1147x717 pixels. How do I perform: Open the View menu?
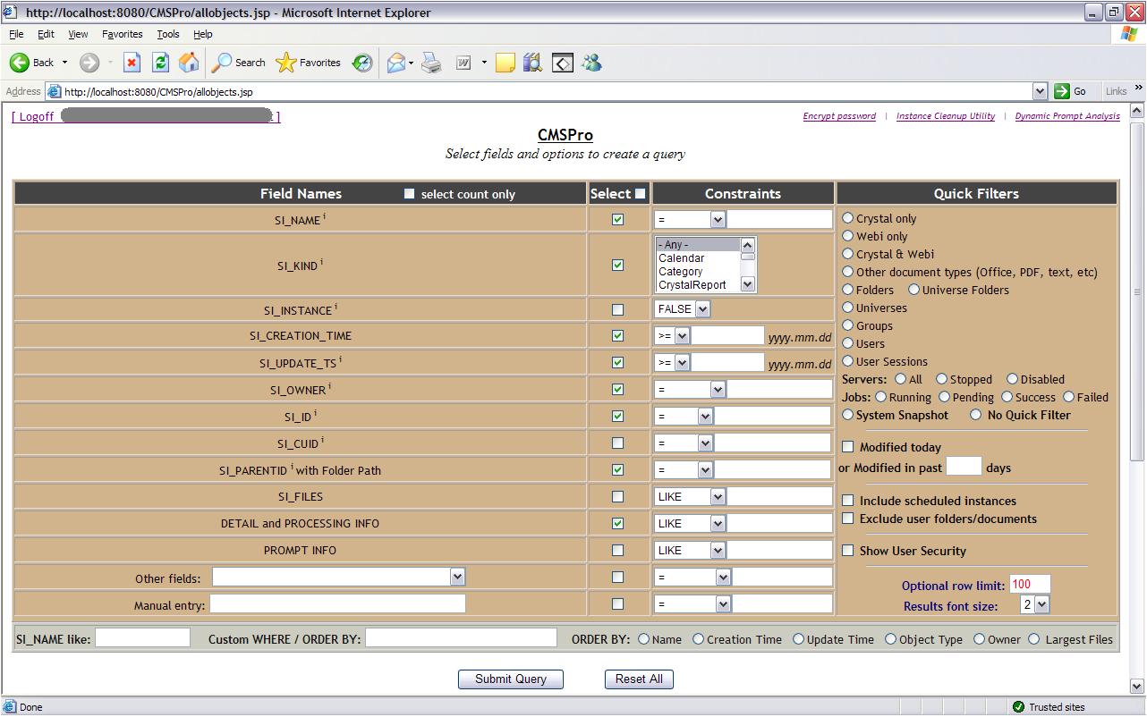point(78,34)
